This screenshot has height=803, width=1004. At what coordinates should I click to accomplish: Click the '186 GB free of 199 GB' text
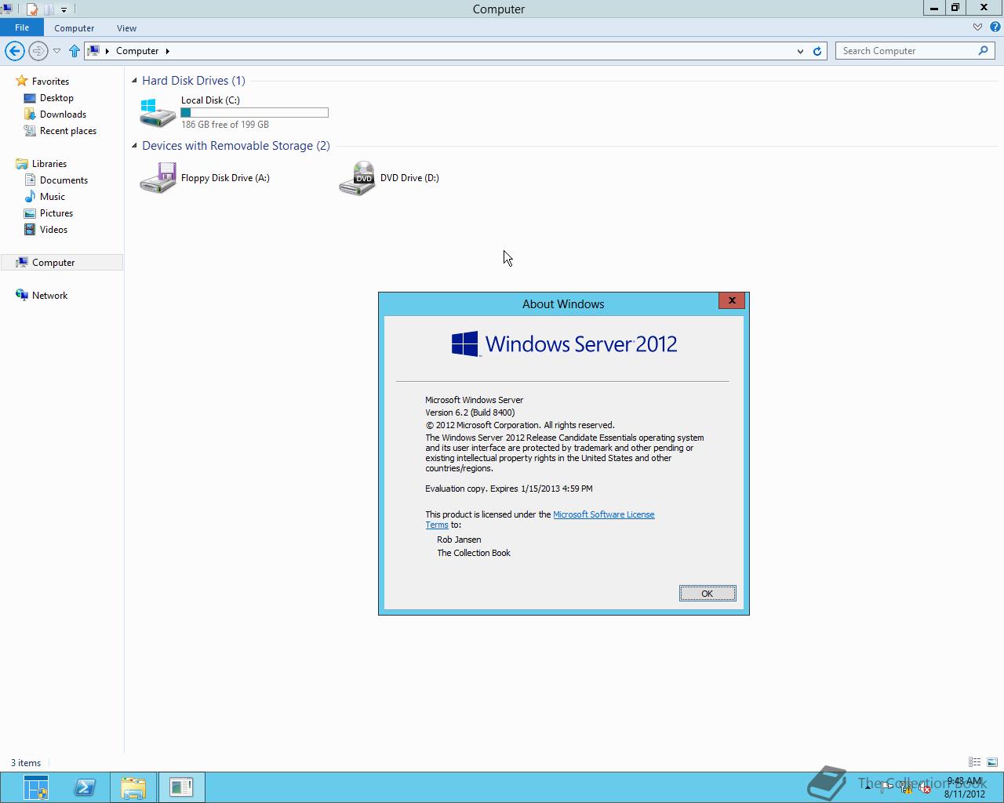point(225,125)
